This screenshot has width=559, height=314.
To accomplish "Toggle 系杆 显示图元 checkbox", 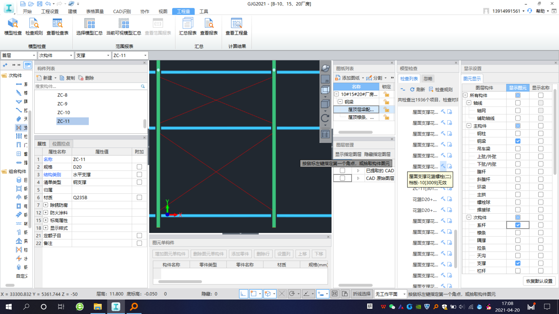I will click(518, 225).
